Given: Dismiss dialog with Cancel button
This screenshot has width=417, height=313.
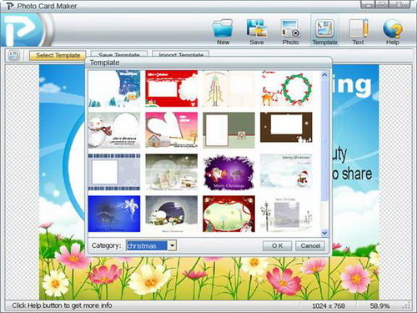Looking at the screenshot, I should [x=310, y=245].
